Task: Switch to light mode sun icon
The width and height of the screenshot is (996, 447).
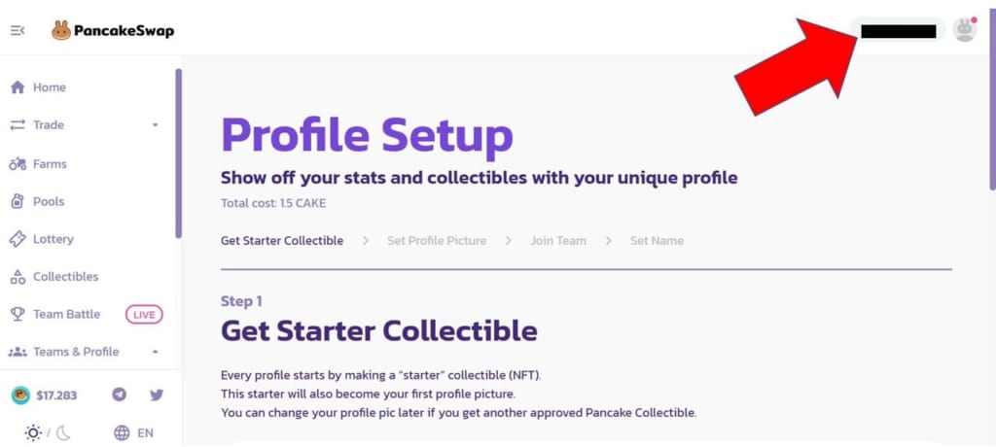Action: [33, 433]
